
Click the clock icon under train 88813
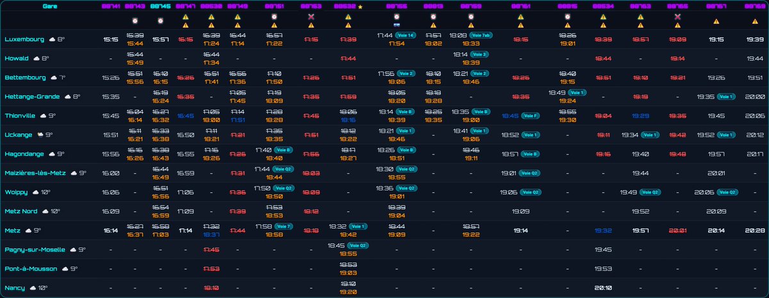(433, 17)
